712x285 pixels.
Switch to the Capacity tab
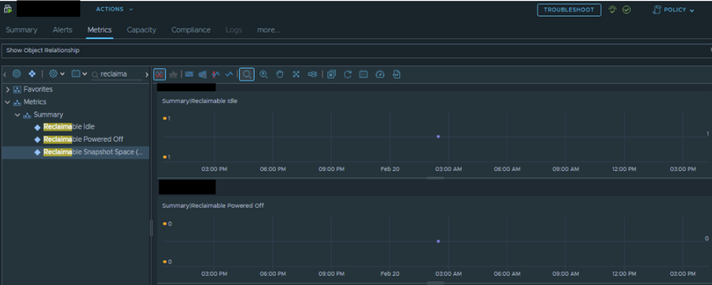click(141, 30)
